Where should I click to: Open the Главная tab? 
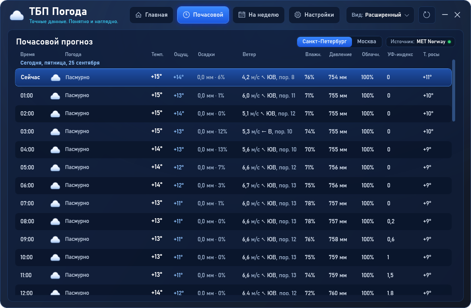(152, 15)
